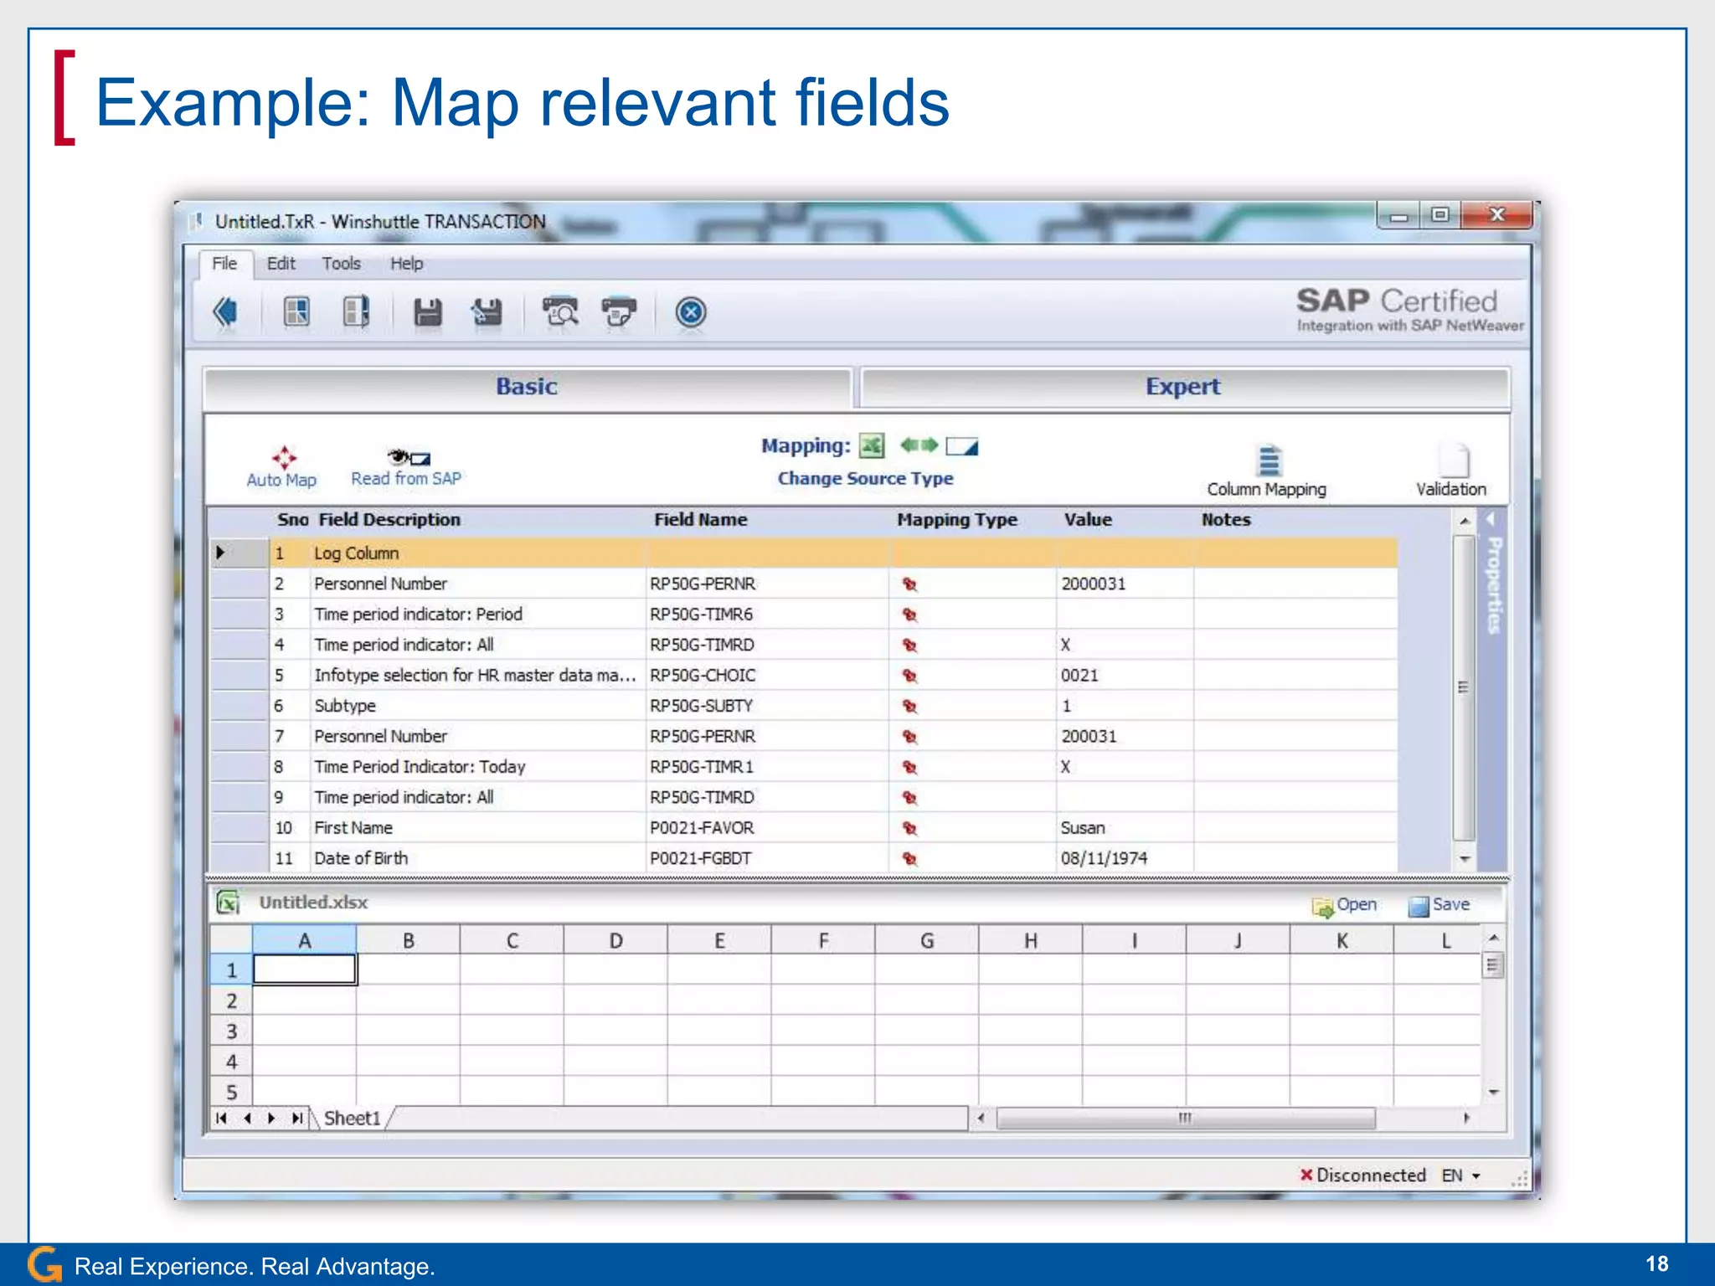Viewport: 1715px width, 1286px height.
Task: Click mapping type icon for P0021-FAVOR row
Action: coord(909,828)
